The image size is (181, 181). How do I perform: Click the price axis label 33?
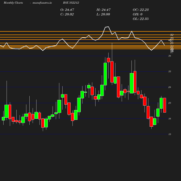point(170,71)
